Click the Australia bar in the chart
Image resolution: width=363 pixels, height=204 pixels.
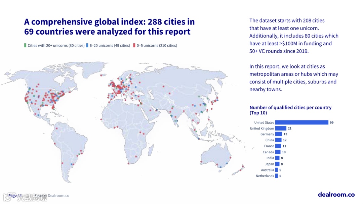point(276,170)
